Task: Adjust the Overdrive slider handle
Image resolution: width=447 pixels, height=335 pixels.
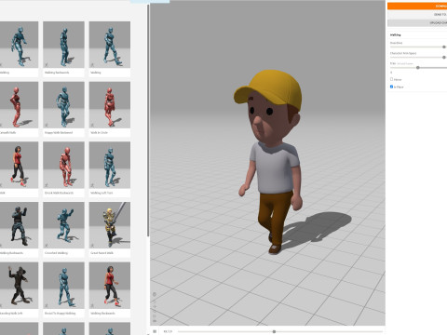Action: [444, 47]
